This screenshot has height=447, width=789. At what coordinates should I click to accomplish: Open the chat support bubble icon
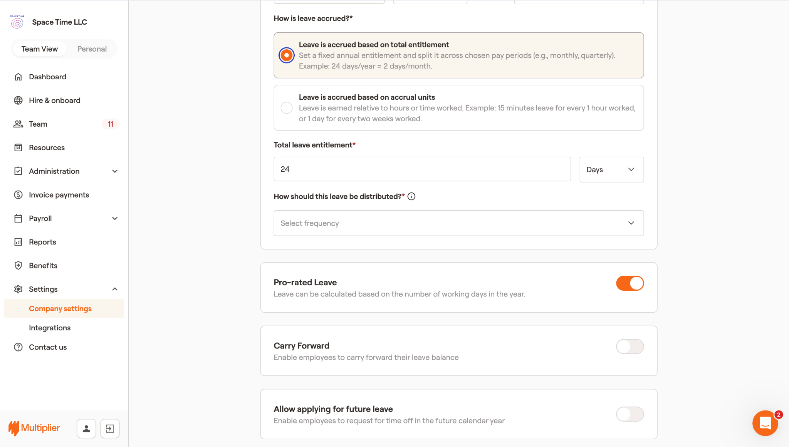[x=765, y=423]
